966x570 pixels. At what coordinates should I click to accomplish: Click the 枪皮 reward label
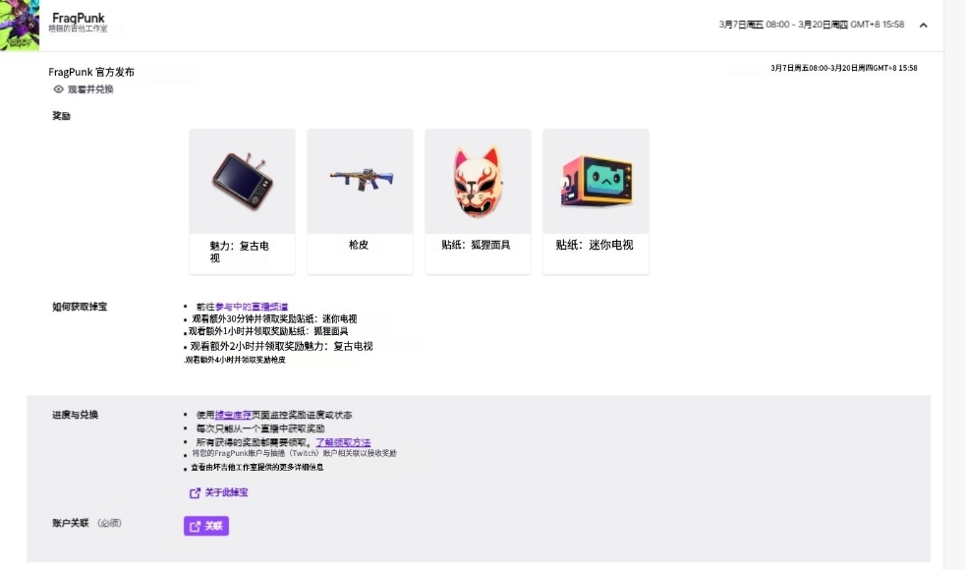[359, 245]
